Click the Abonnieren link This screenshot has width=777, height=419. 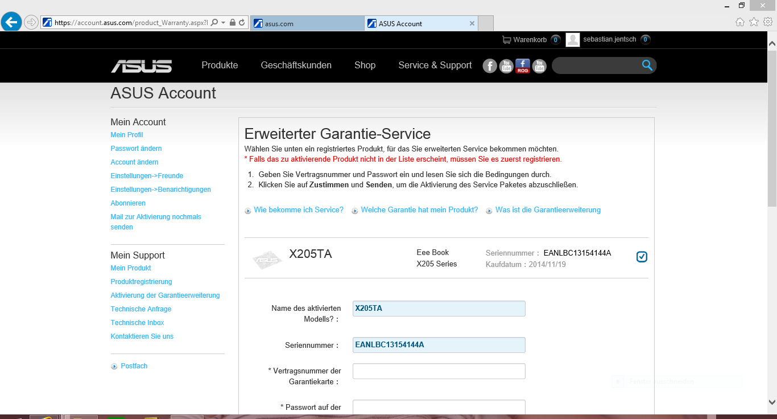click(128, 203)
